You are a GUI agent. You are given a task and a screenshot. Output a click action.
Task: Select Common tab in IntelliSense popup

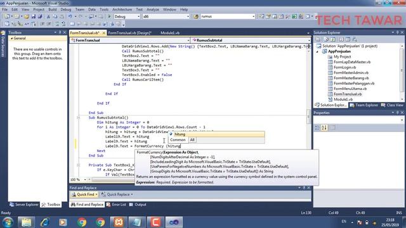pos(178,140)
